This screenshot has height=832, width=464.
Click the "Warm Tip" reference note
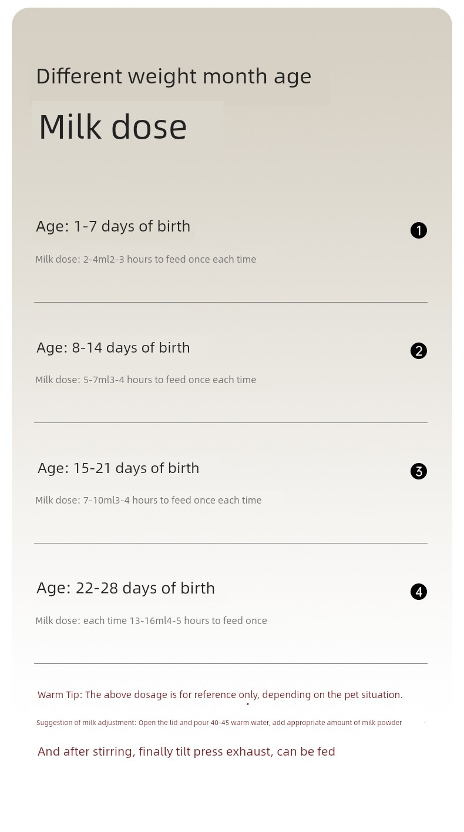(220, 695)
